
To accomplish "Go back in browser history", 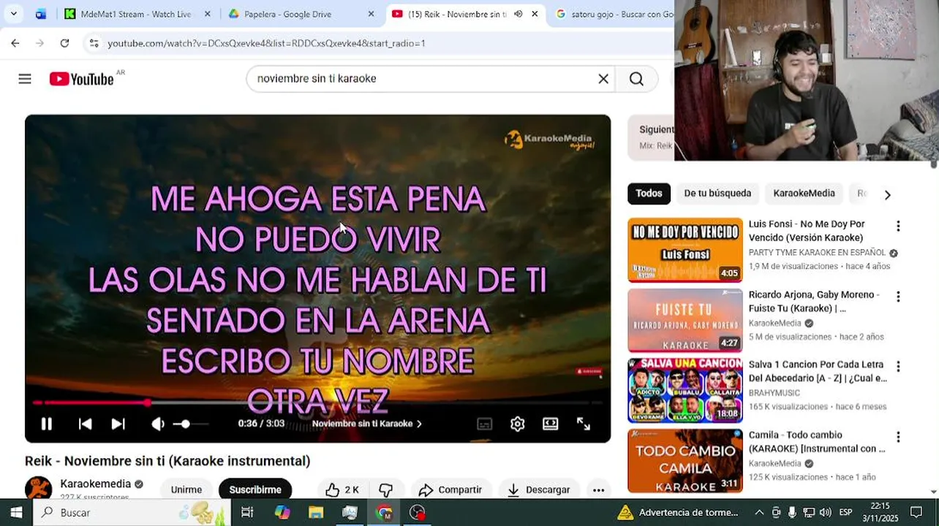I will coord(15,43).
